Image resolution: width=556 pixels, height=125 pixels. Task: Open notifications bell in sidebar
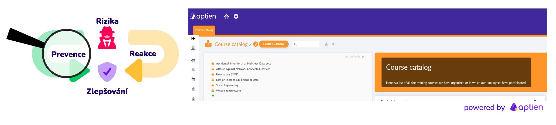pos(193,70)
